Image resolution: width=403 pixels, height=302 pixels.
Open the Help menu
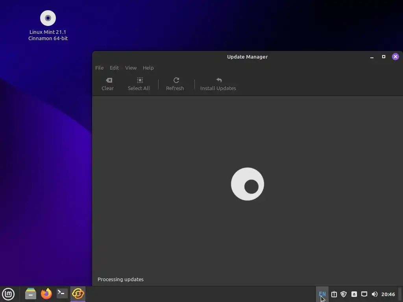(x=148, y=68)
